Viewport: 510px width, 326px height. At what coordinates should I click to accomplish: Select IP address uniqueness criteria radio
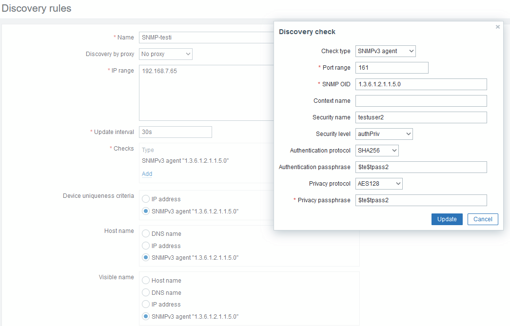point(146,199)
